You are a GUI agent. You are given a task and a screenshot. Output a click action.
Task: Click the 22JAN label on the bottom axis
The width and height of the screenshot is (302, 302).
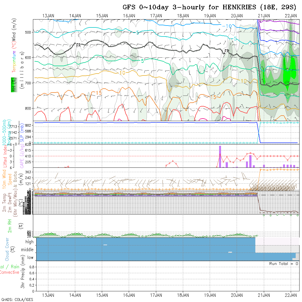(x=291, y=295)
